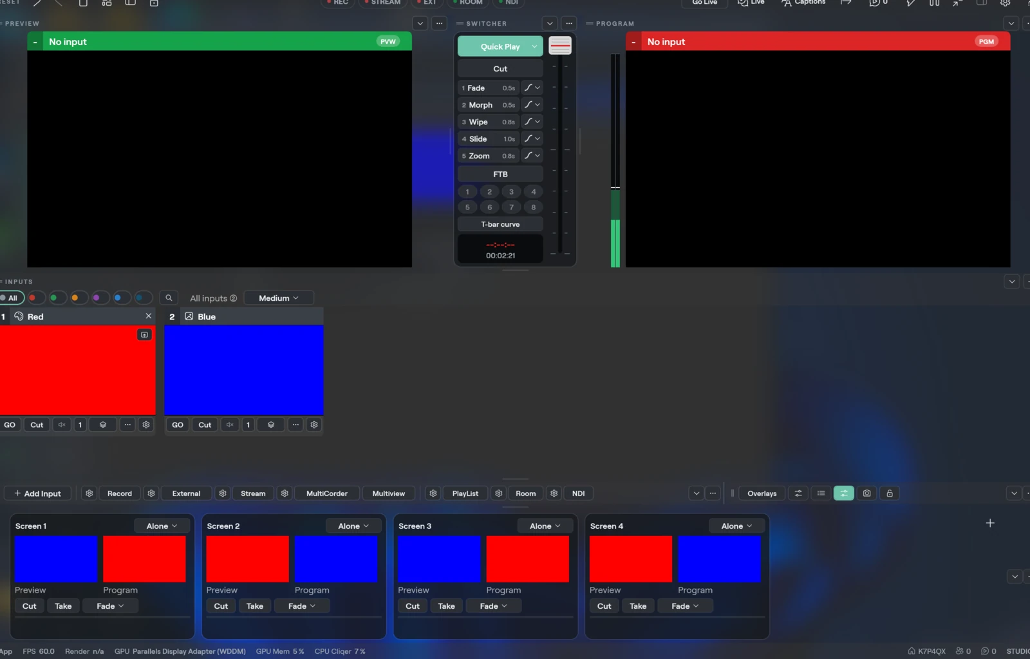Click the Cut transition button
Image resolution: width=1030 pixels, height=659 pixels.
(x=500, y=68)
